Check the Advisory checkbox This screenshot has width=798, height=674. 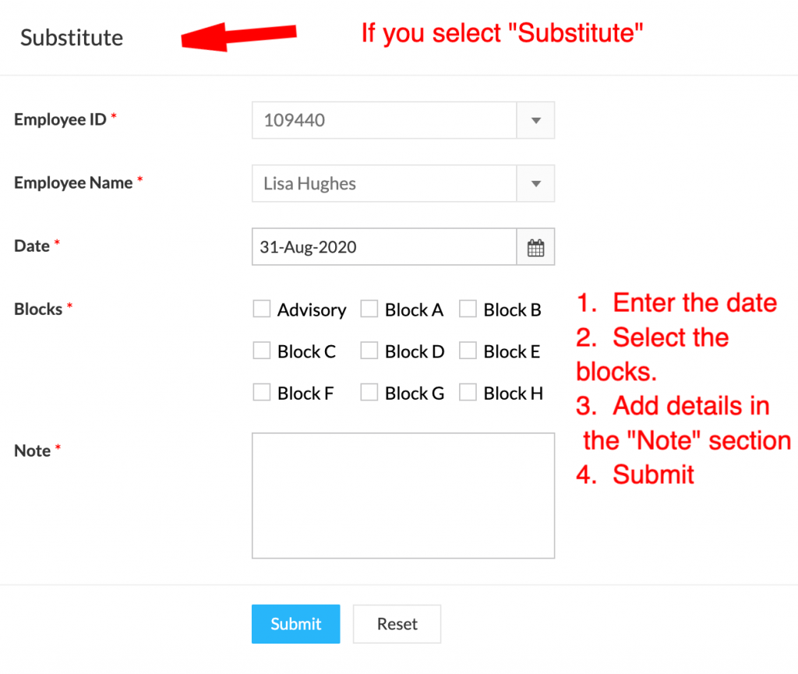(262, 309)
